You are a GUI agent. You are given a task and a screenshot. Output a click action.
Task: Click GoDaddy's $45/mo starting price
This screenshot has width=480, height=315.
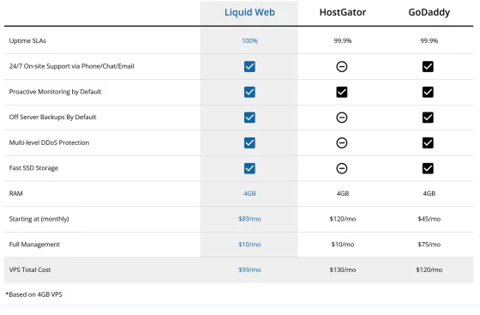click(429, 219)
